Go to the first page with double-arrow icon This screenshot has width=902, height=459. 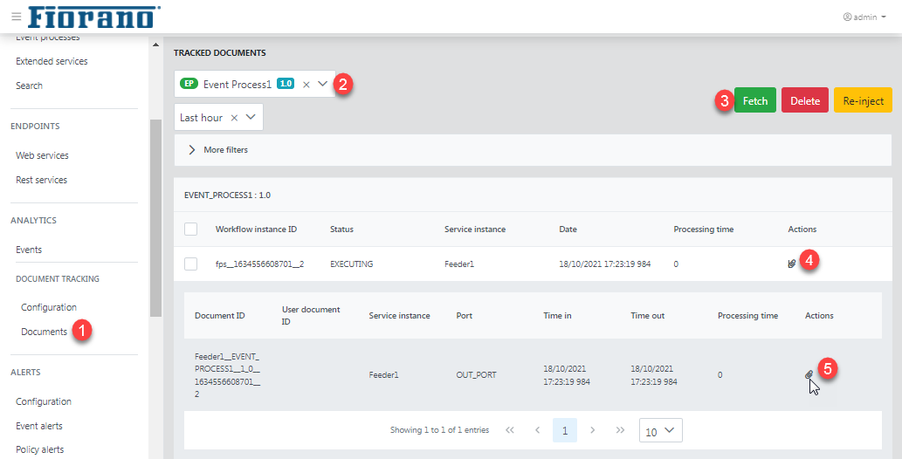point(510,430)
